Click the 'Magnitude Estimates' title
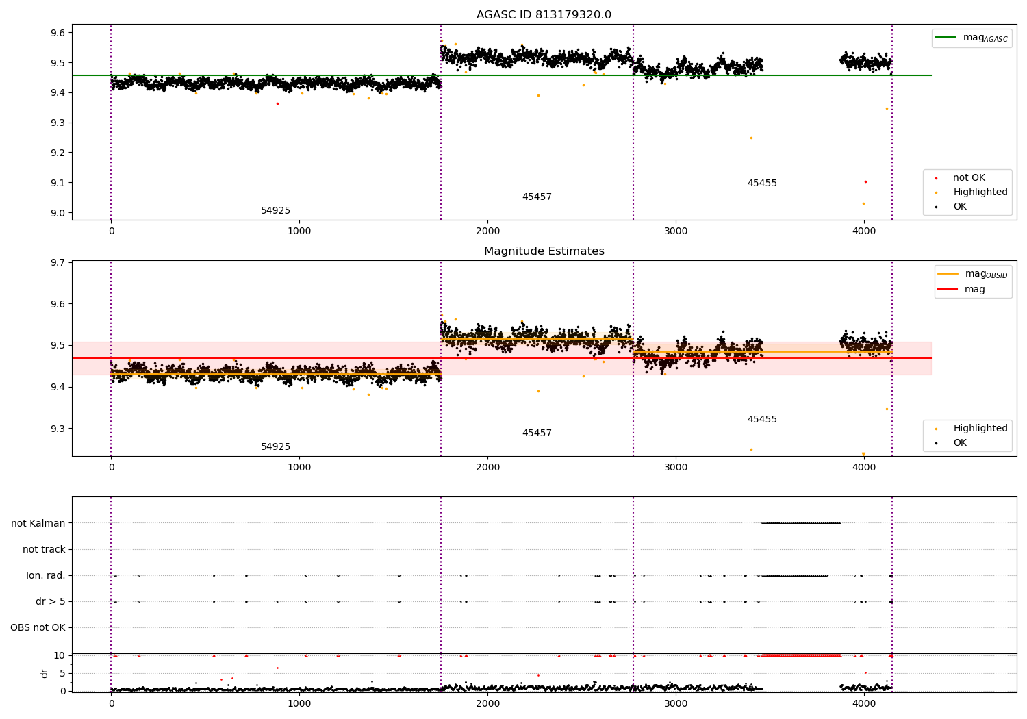1027x719 pixels. pos(544,251)
